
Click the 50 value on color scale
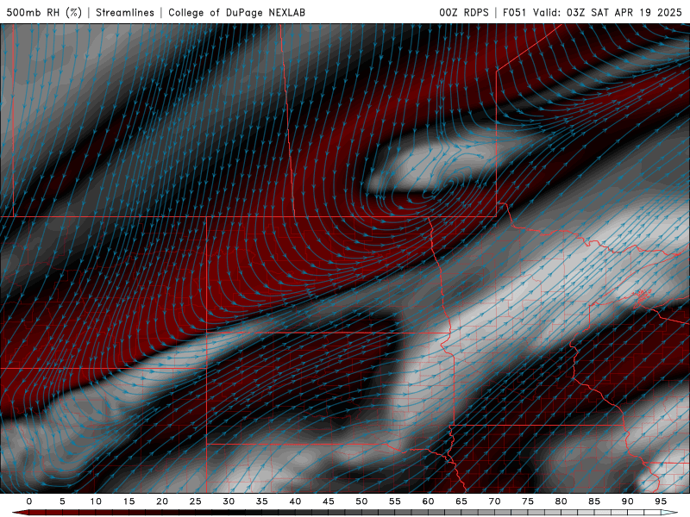[361, 501]
